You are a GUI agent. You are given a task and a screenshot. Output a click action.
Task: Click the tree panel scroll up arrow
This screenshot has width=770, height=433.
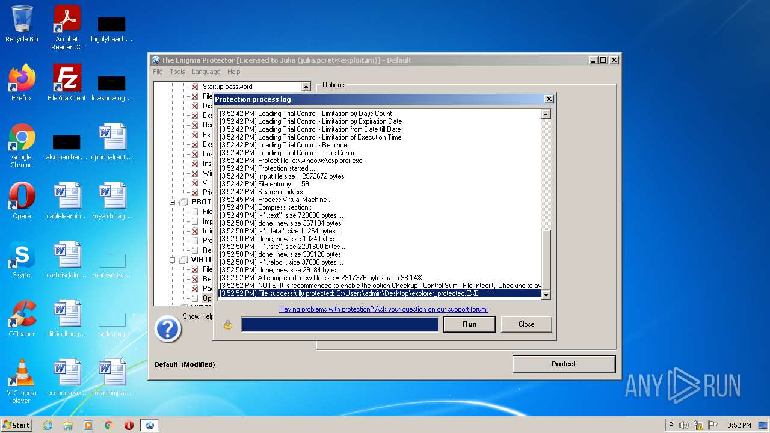[x=306, y=87]
